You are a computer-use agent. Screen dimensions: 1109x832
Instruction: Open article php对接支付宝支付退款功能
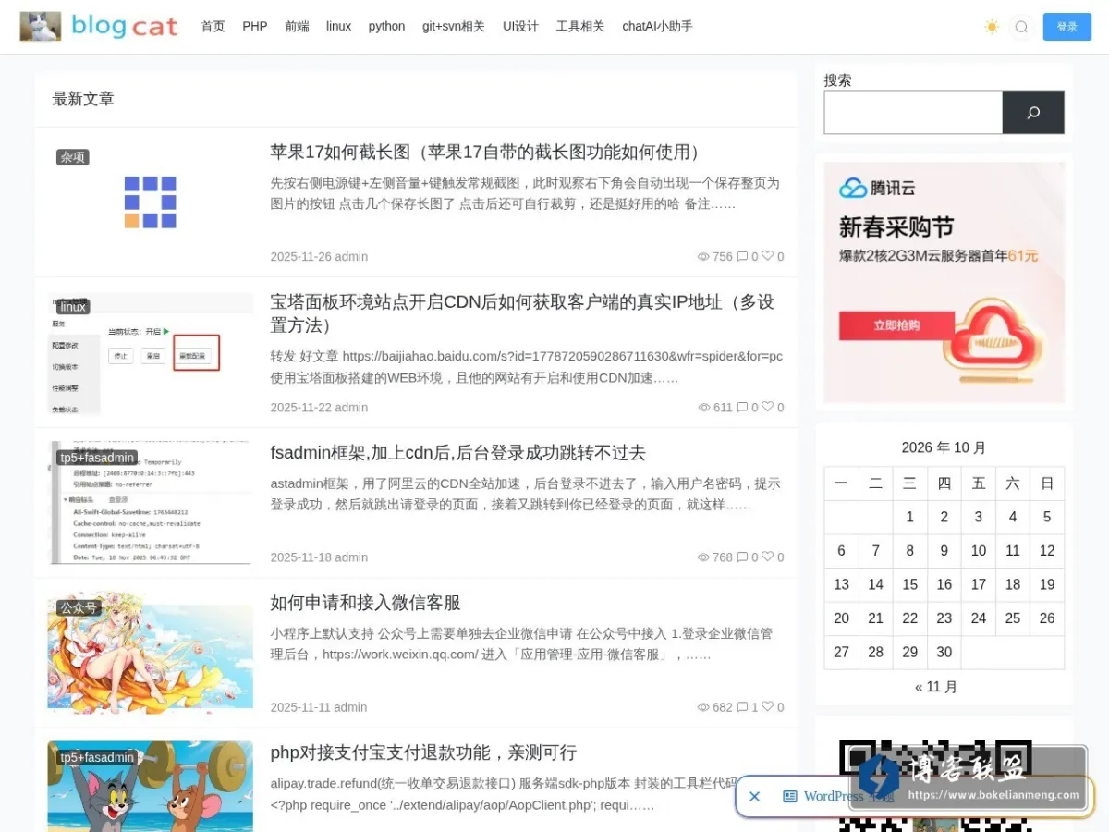tap(423, 752)
